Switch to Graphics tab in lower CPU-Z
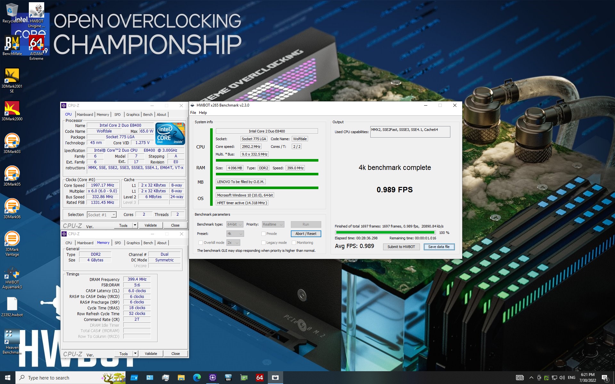 pos(133,243)
